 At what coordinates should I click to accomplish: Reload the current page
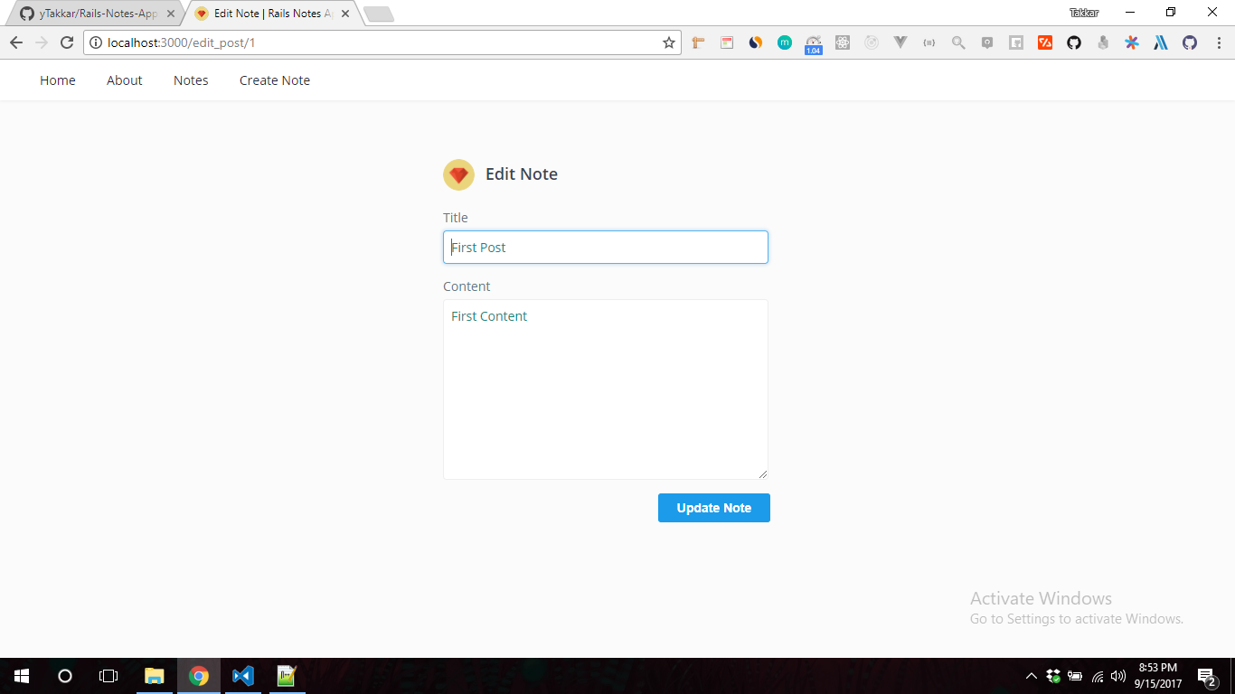point(67,42)
